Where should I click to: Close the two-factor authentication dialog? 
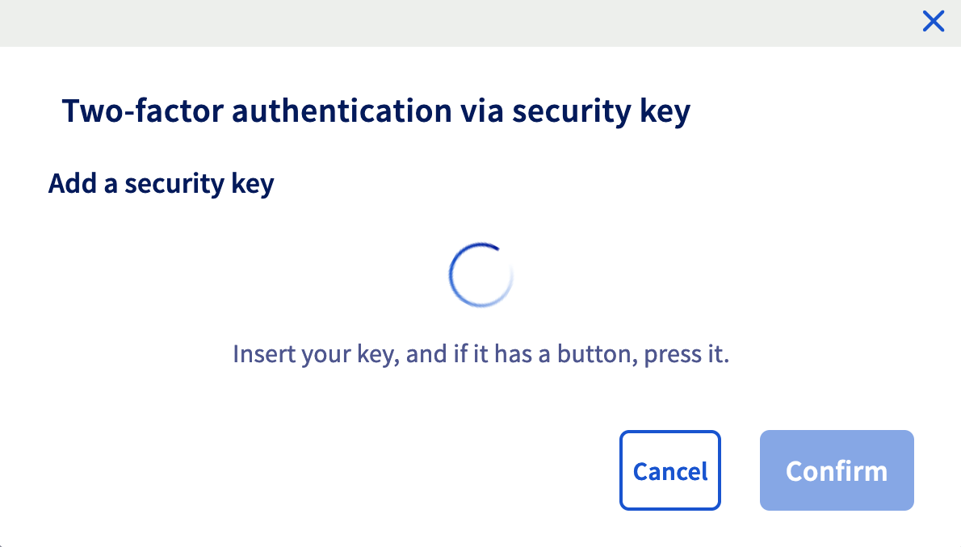tap(933, 22)
